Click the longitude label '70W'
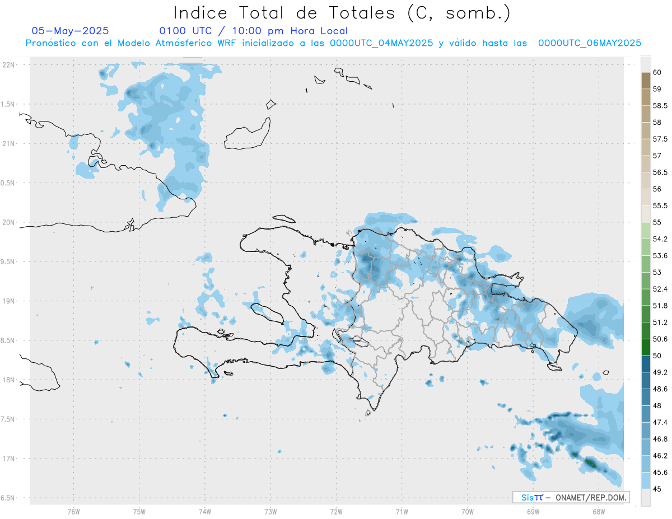 (x=468, y=512)
